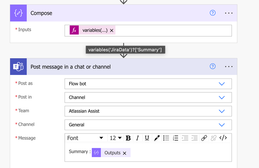Insert a hyperlink in the message

pos(204,138)
